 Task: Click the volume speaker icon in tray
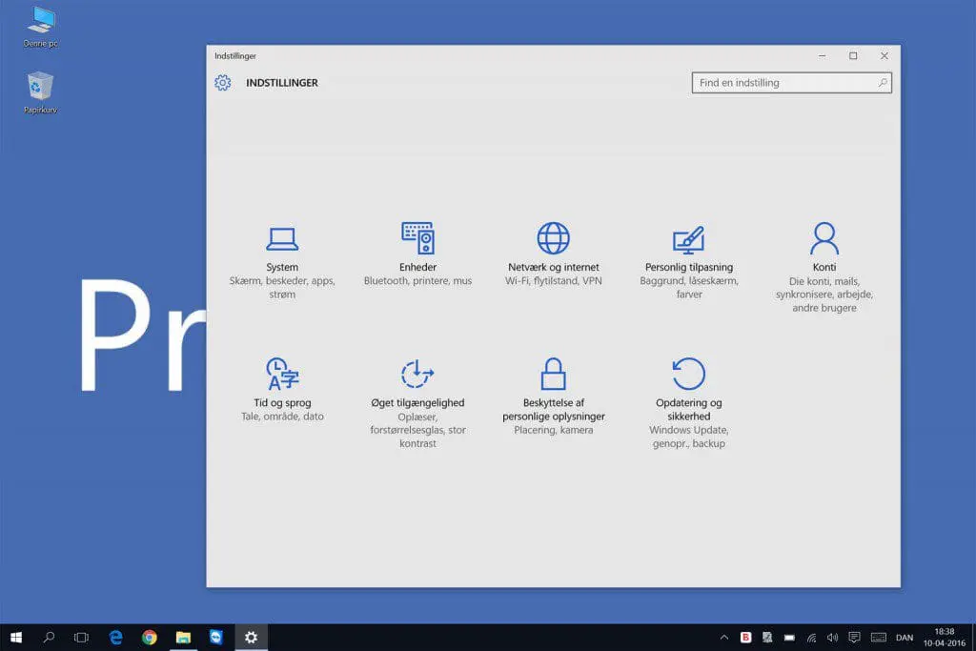(831, 637)
